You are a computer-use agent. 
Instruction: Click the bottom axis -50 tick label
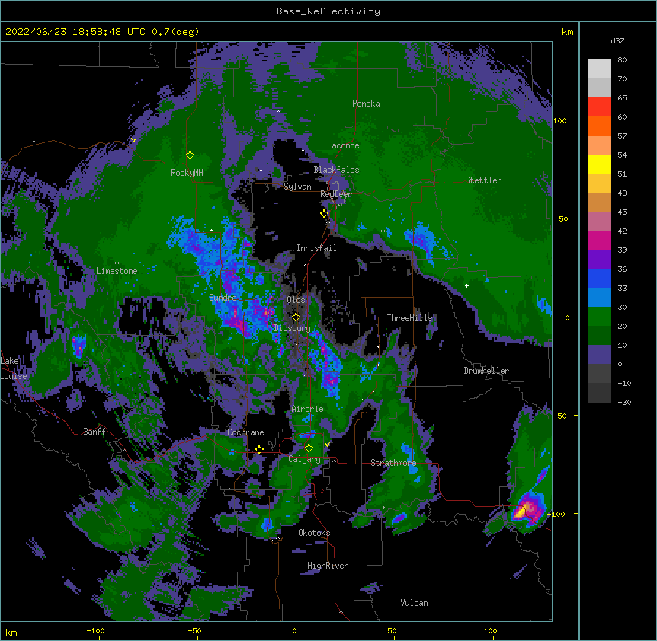click(x=194, y=630)
